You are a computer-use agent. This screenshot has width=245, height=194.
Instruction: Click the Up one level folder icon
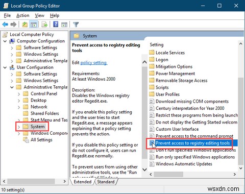tap(25, 25)
